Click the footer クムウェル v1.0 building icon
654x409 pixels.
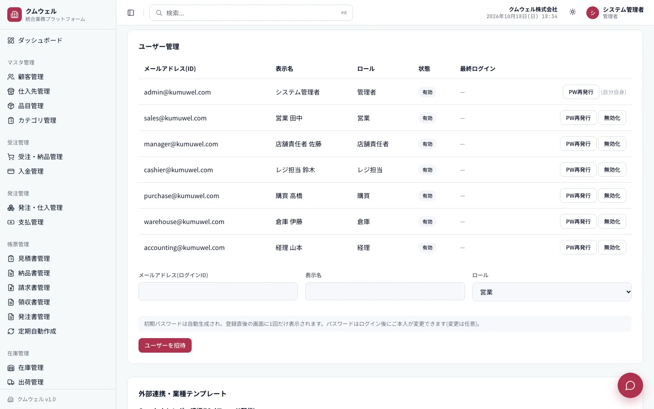(x=10, y=399)
